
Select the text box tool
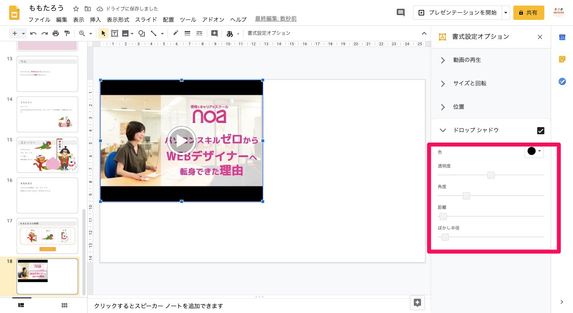(x=115, y=33)
